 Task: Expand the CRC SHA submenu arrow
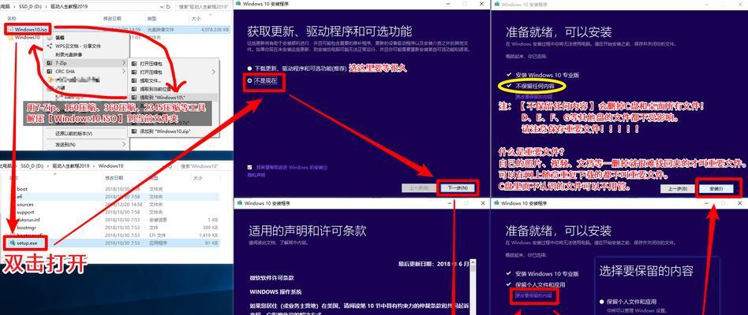pyautogui.click(x=124, y=72)
